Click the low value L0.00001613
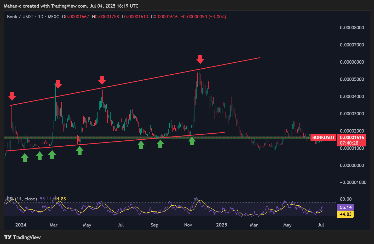Viewport: 374px width, 244px height. [135, 17]
